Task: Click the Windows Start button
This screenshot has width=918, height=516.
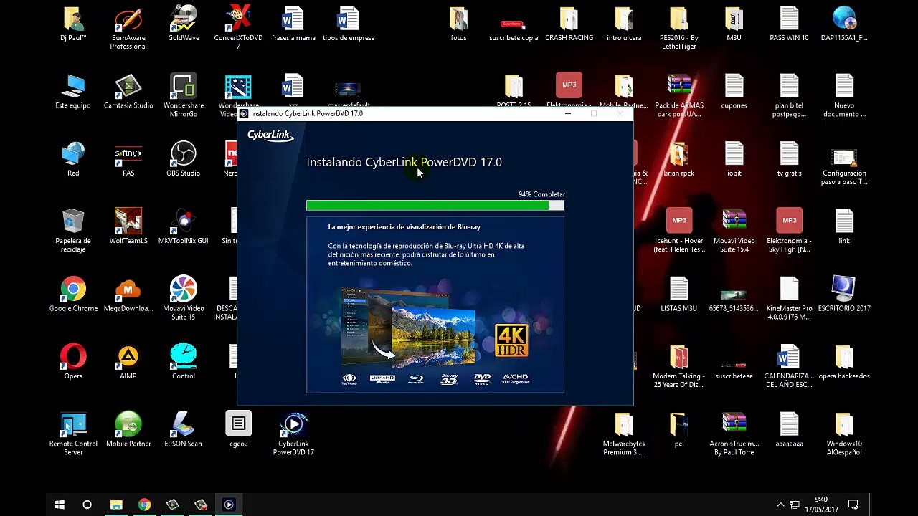Action: click(x=60, y=505)
